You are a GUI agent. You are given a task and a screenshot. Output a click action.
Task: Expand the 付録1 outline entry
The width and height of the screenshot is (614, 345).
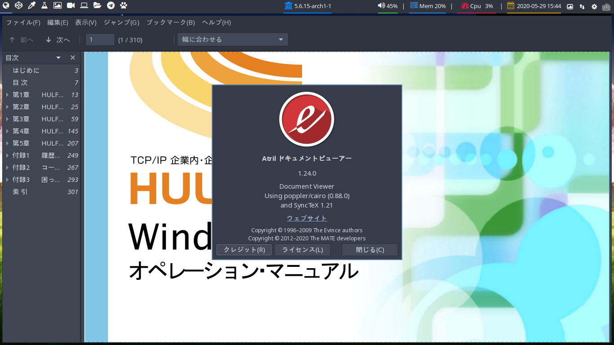pyautogui.click(x=8, y=155)
